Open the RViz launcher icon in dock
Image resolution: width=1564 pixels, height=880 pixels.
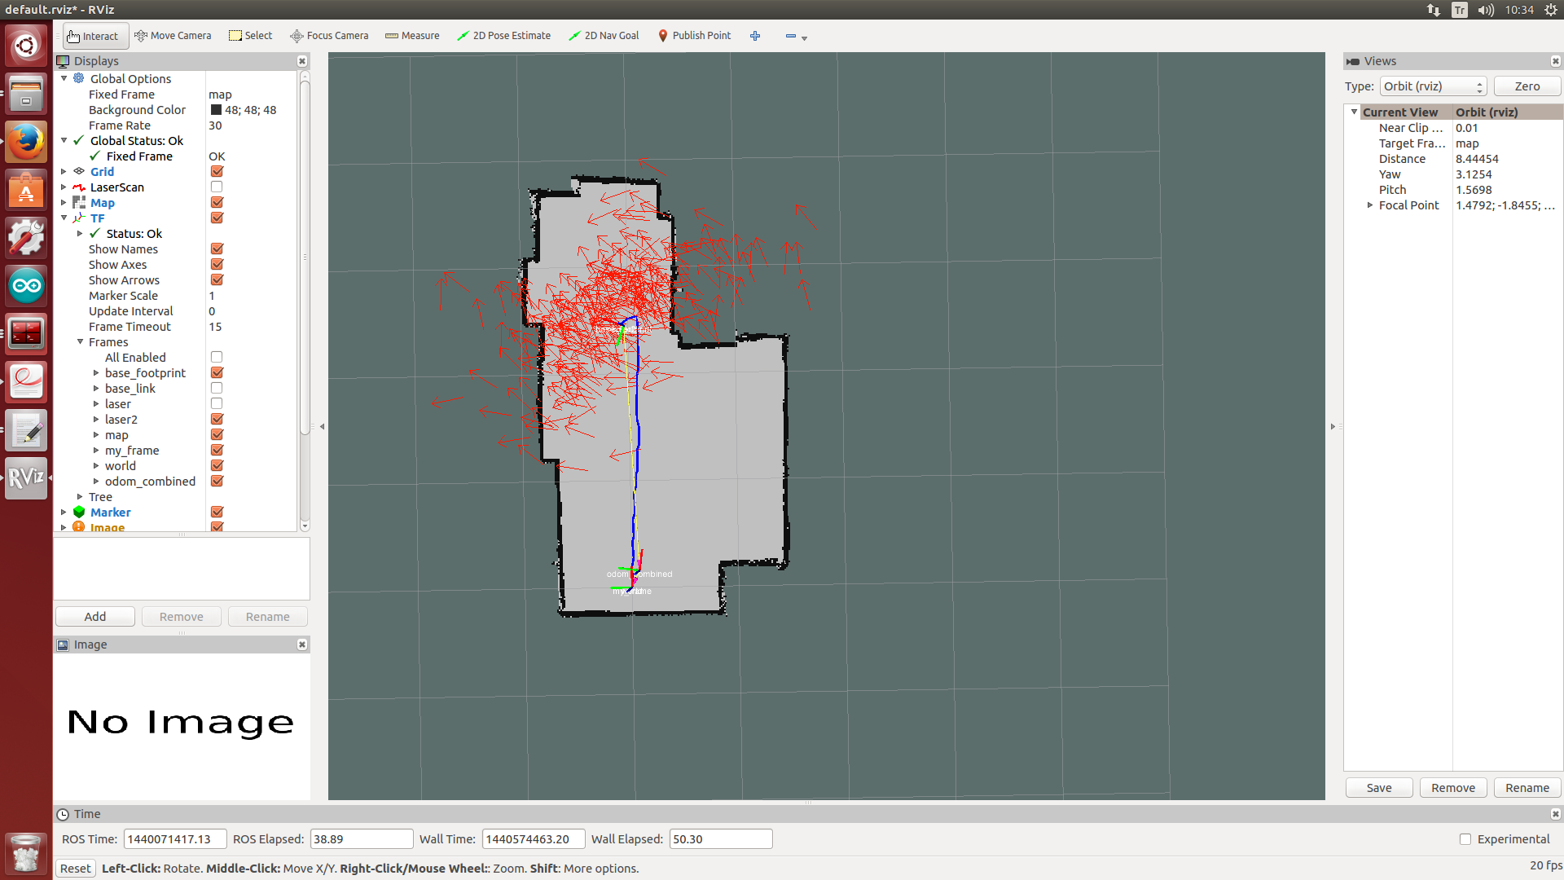coord(26,477)
